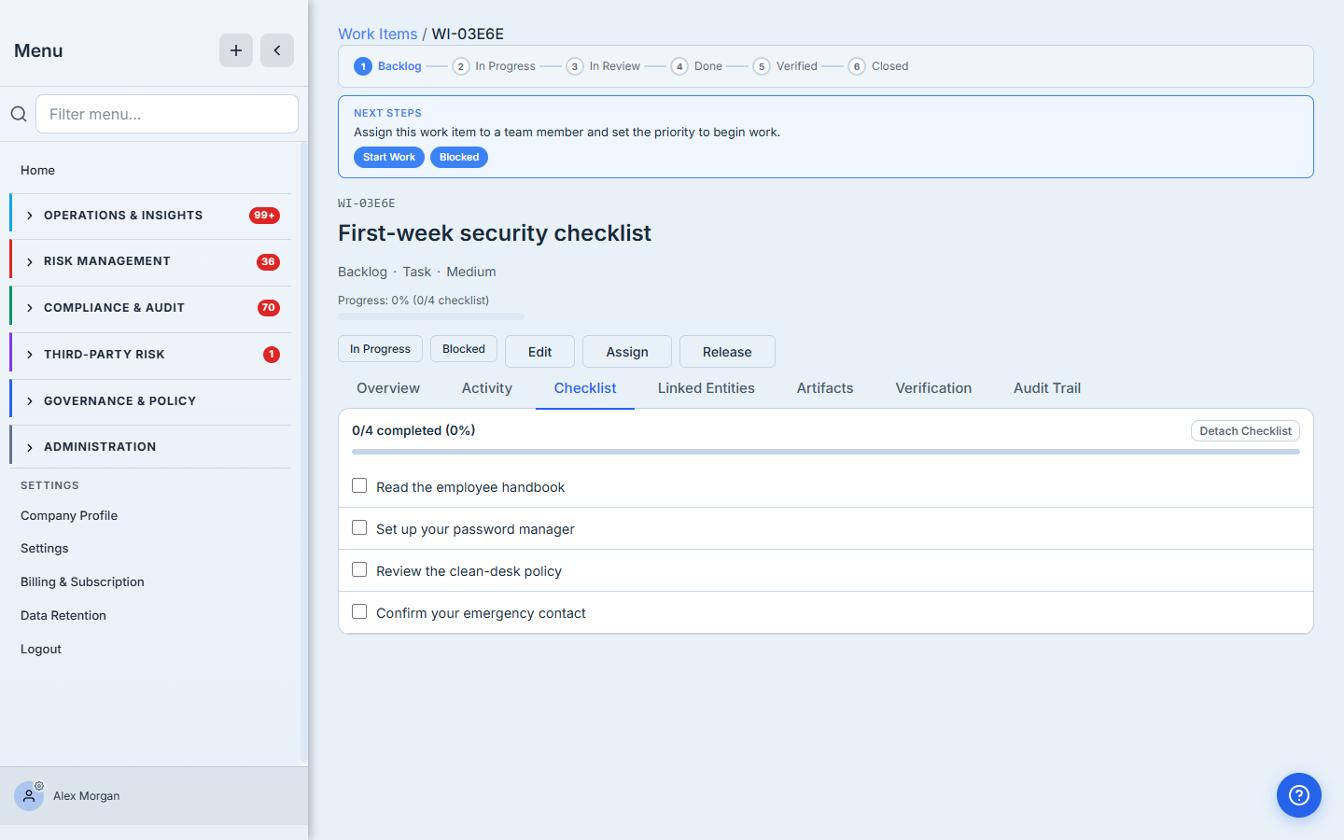Screen dimensions: 1344x840
Task: Click the WI-03E6E identifier text above title
Action: click(367, 203)
